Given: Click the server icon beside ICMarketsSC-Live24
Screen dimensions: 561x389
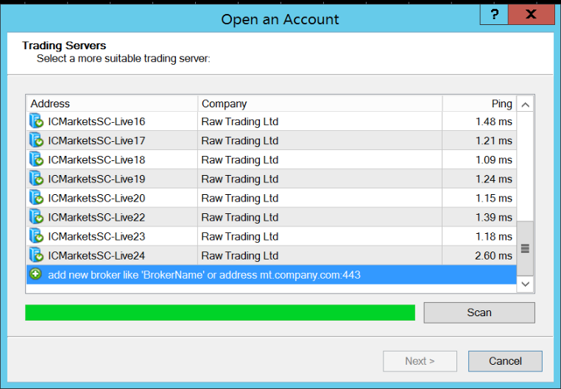Looking at the screenshot, I should pos(36,255).
